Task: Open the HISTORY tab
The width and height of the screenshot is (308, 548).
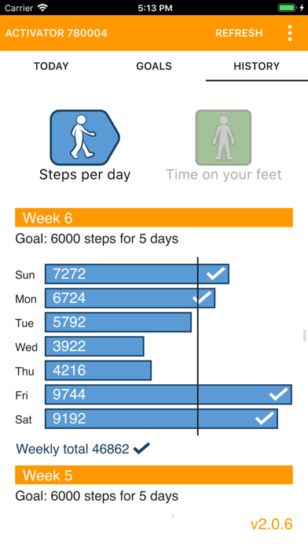Action: 257,66
